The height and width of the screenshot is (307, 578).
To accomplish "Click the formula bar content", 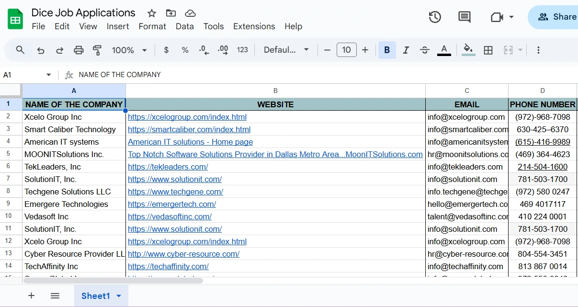I will pos(120,75).
